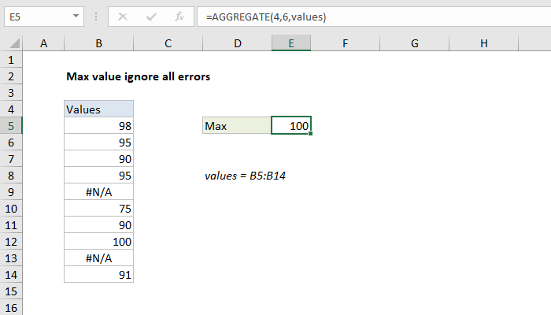Select row 2 header
The image size is (551, 315).
click(11, 76)
